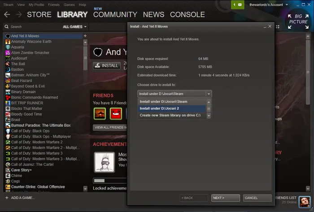The image size is (314, 212).
Task: Select the Aquaria game icon
Action: (8, 47)
